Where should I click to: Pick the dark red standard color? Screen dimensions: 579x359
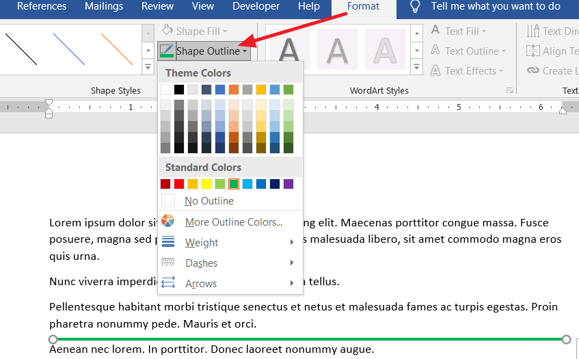(165, 183)
